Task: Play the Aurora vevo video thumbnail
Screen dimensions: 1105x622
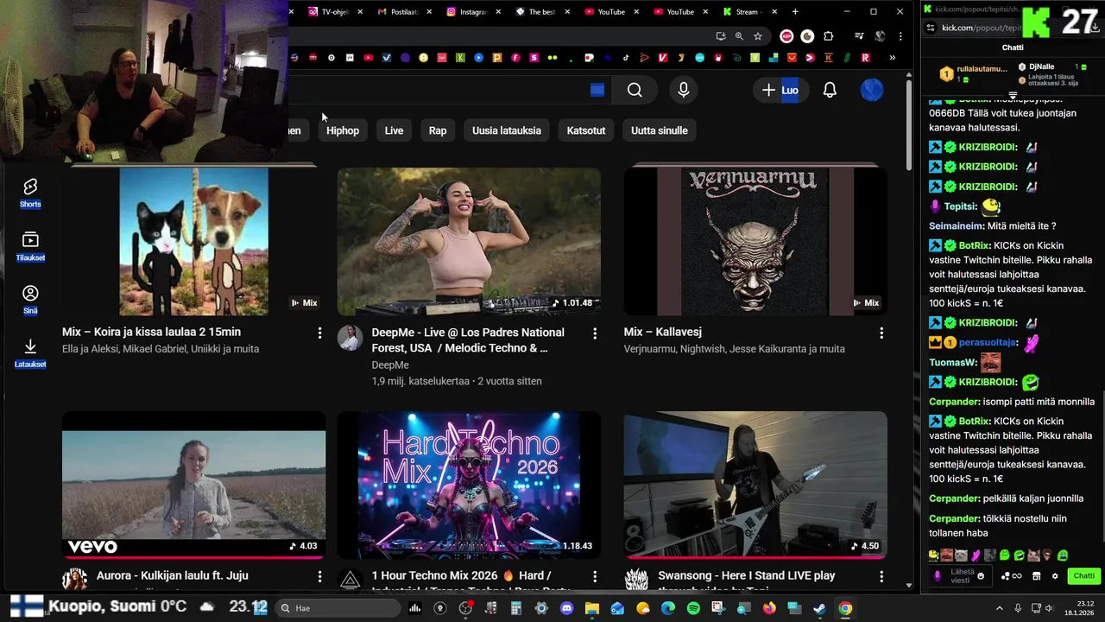Action: (193, 485)
